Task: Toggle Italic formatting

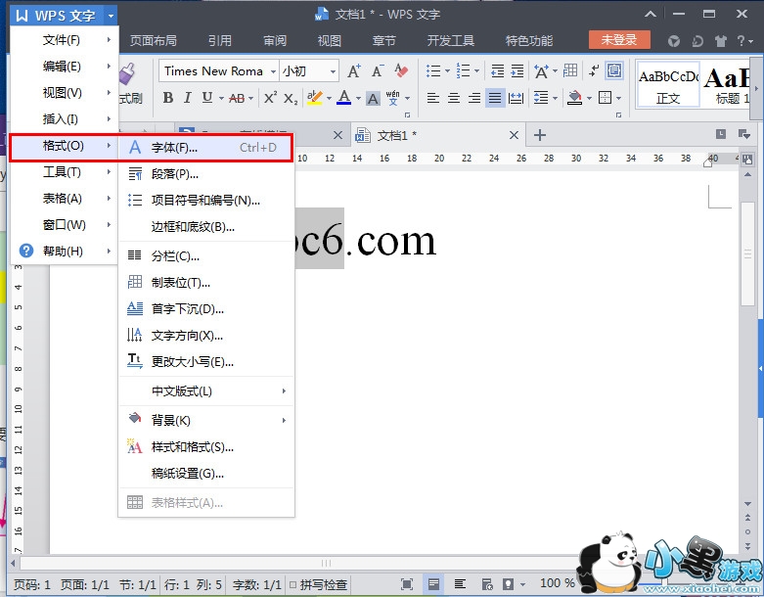Action: [188, 98]
